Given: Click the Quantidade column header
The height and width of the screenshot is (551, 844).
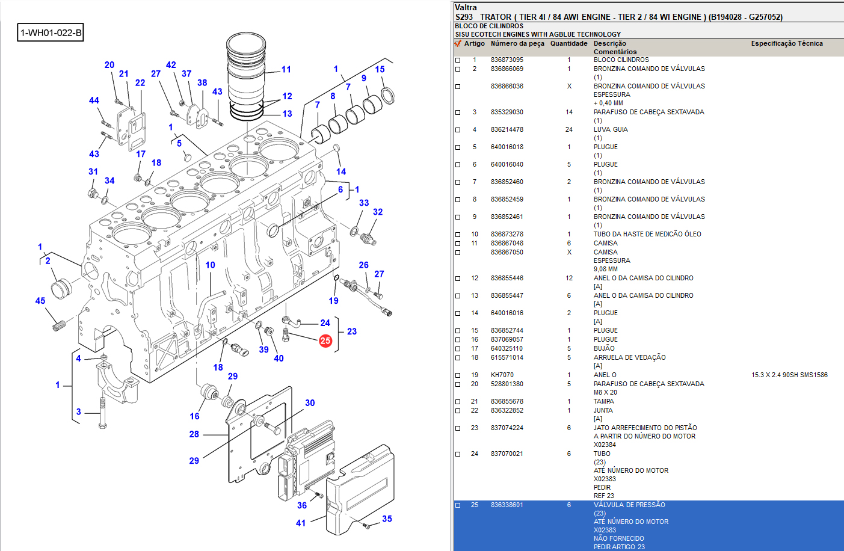Looking at the screenshot, I should [x=568, y=43].
